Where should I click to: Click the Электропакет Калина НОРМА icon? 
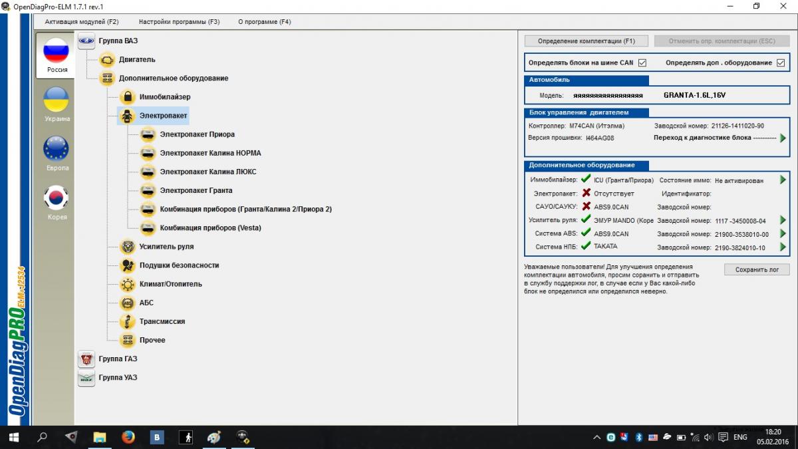point(148,153)
